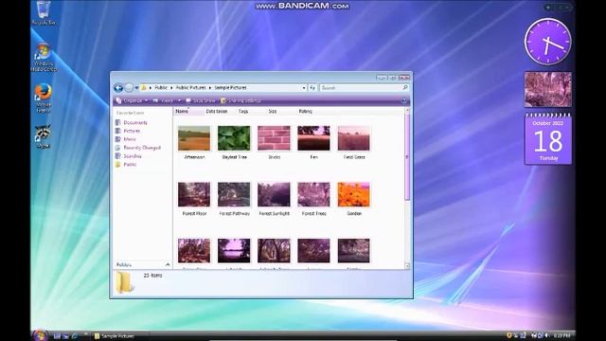Expand the arrow before the Public breadcrumb
The height and width of the screenshot is (341, 606).
151,88
